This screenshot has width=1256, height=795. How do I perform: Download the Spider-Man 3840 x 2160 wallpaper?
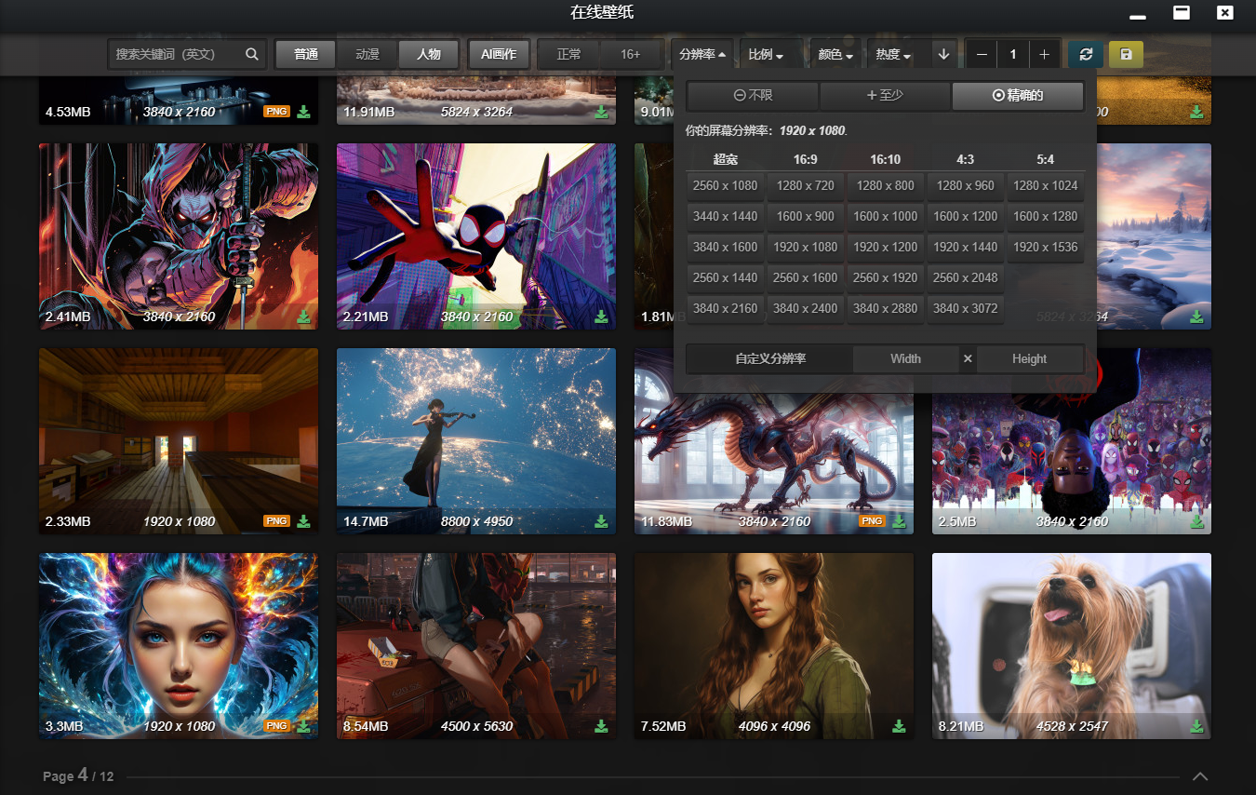[x=601, y=317]
